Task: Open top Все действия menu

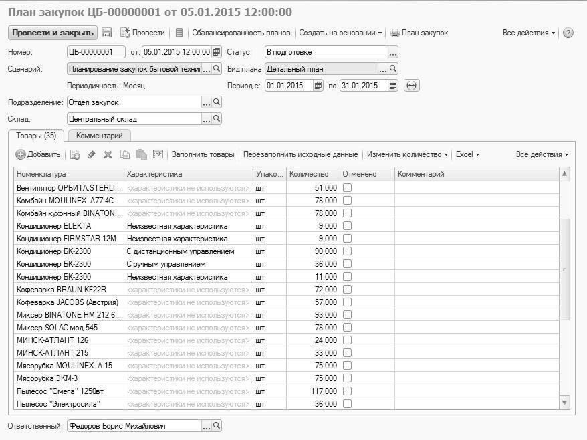Action: click(x=529, y=33)
